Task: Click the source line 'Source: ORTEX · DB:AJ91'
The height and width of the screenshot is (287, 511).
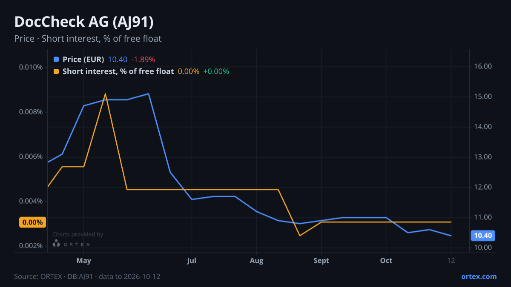Action: click(54, 276)
